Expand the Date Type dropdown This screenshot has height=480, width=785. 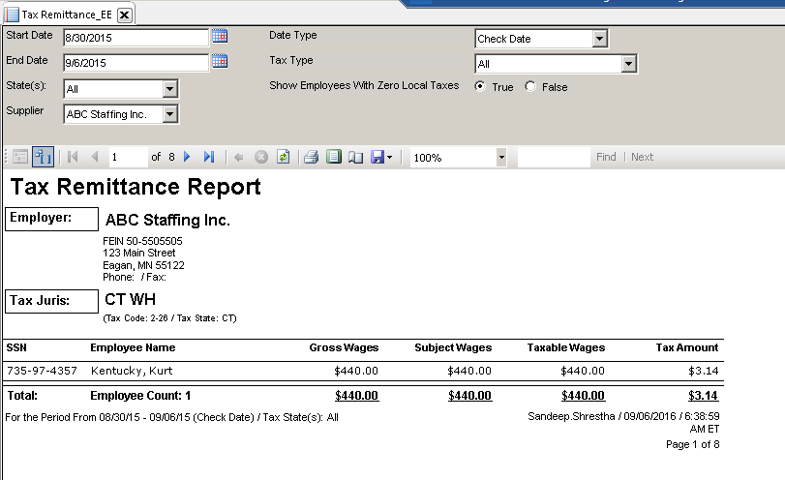tap(599, 39)
